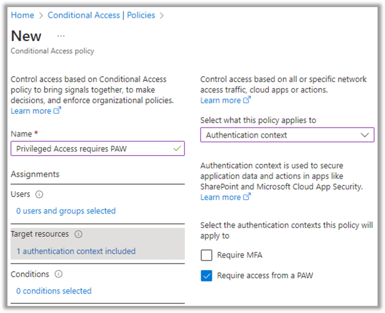Image resolution: width=385 pixels, height=313 pixels.
Task: Click external link icon under Authentication context description
Action: (x=247, y=197)
